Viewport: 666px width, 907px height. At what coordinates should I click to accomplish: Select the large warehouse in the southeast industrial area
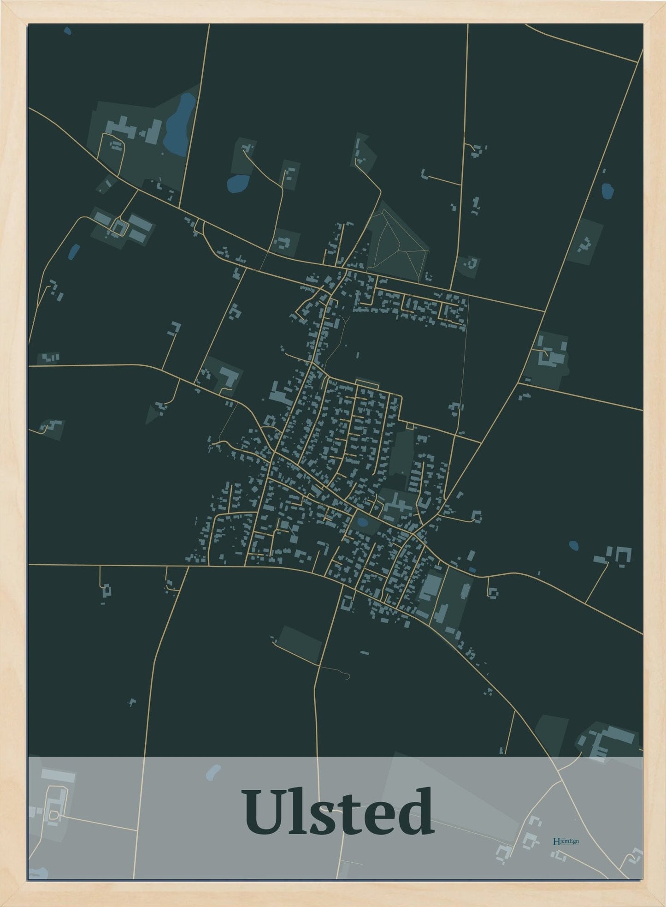[430, 587]
